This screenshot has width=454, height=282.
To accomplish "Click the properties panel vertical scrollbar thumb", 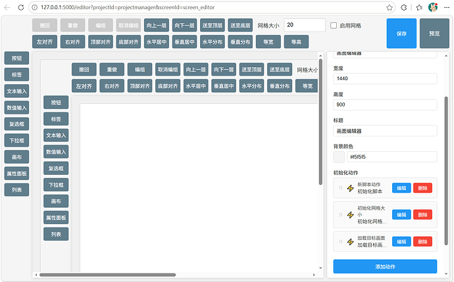I will [446, 170].
